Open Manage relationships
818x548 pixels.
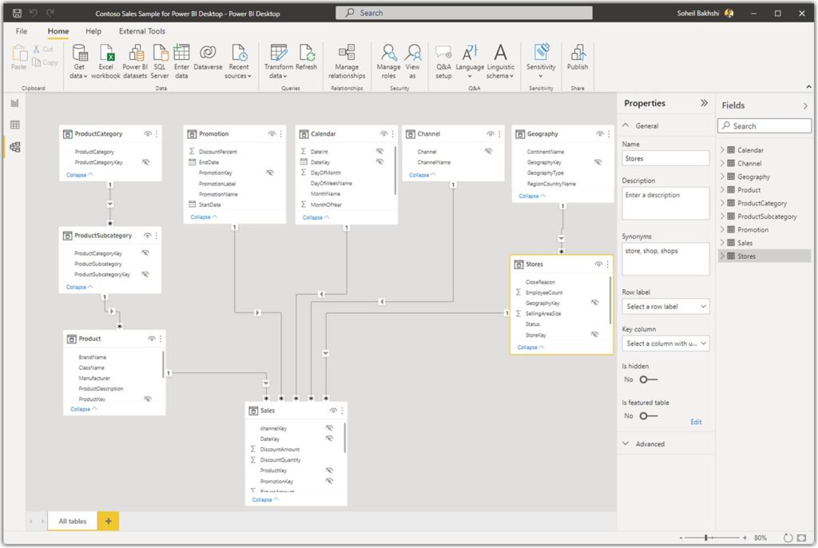(347, 61)
